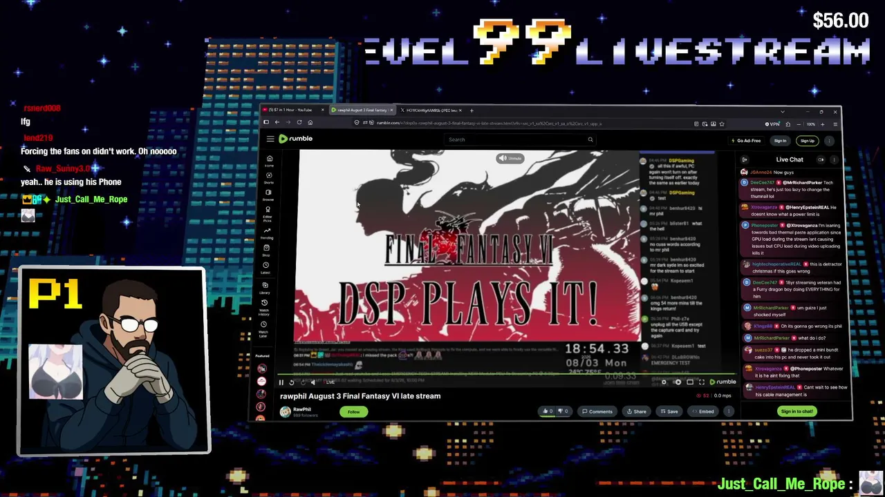
Task: Click the browser back arrow
Action: pos(278,123)
